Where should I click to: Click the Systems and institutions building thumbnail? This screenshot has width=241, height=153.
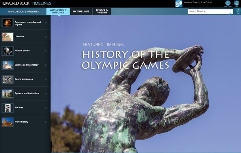pyautogui.click(x=8, y=94)
